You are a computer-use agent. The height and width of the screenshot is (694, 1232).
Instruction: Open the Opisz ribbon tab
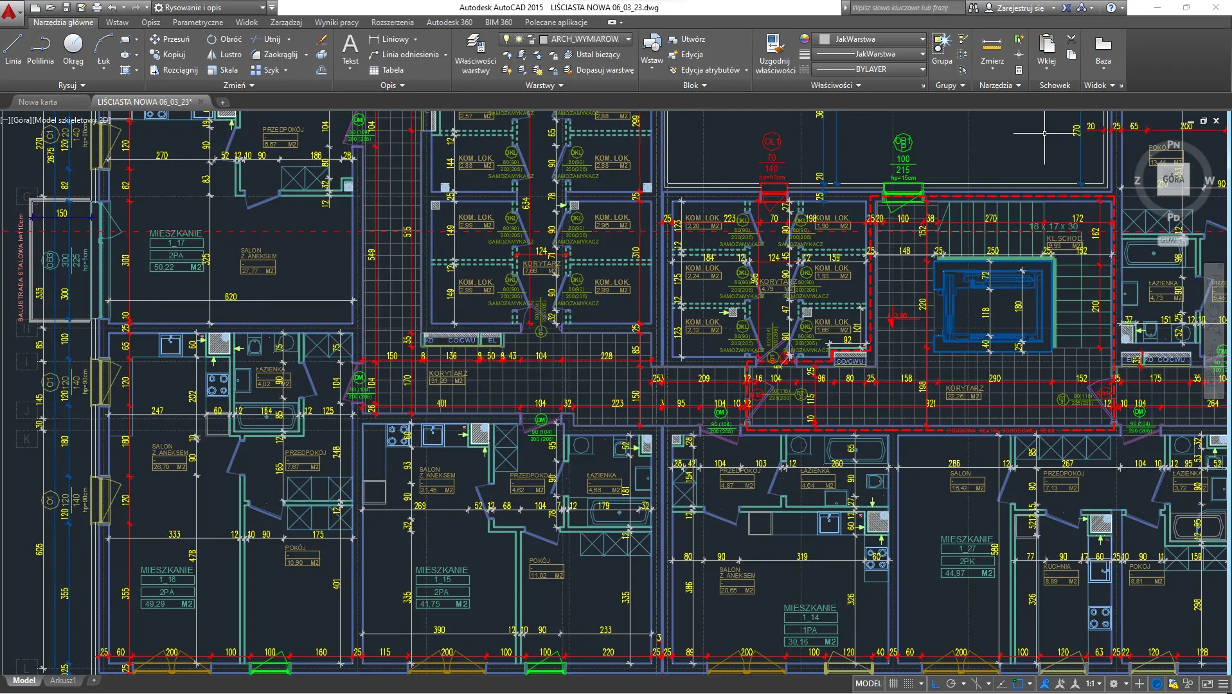coord(150,22)
